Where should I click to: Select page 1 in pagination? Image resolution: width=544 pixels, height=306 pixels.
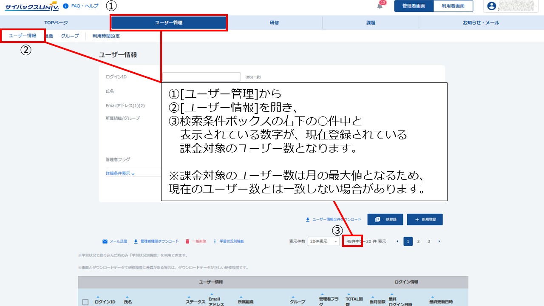coord(408,241)
